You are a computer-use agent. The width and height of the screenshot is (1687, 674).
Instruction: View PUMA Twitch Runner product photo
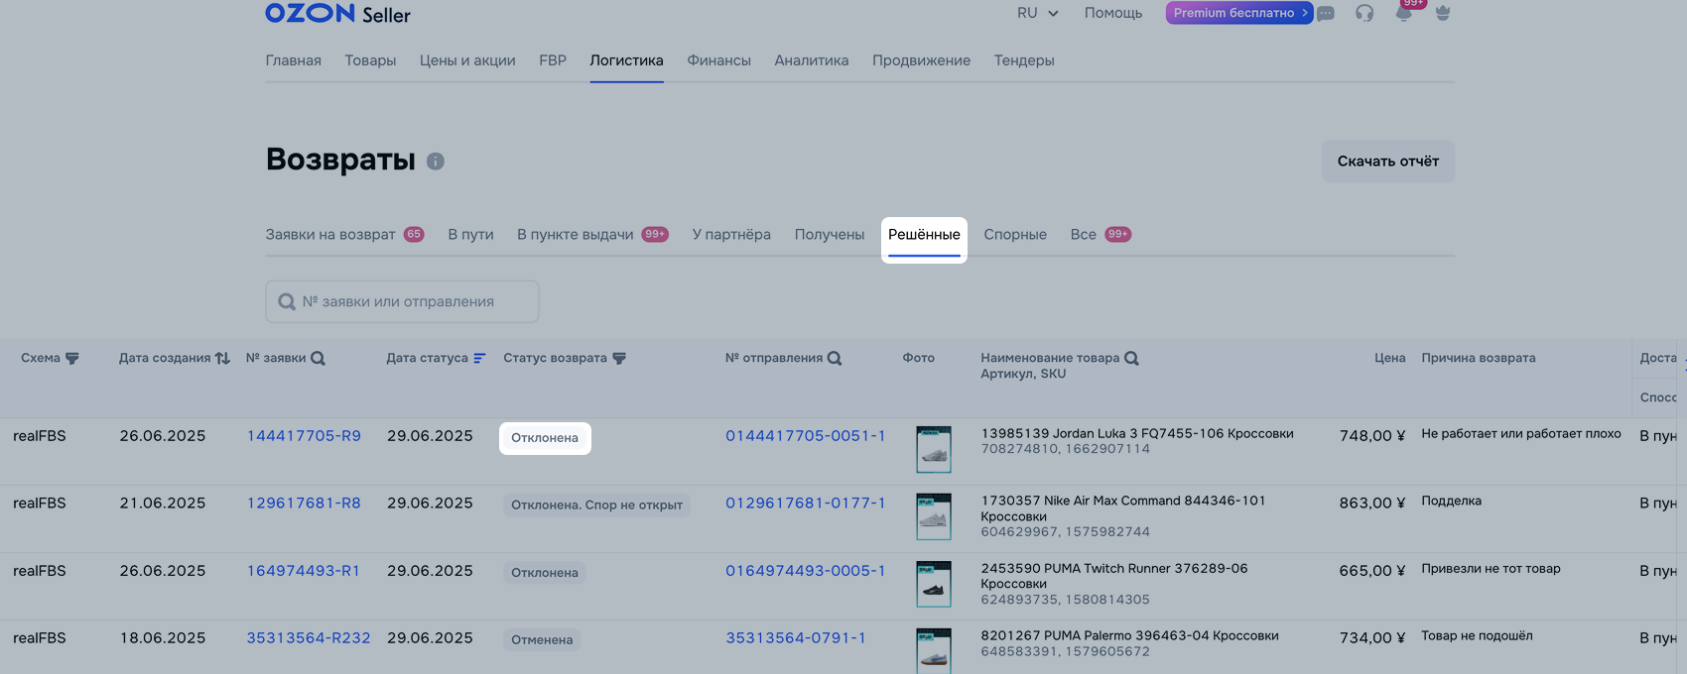coord(934,584)
